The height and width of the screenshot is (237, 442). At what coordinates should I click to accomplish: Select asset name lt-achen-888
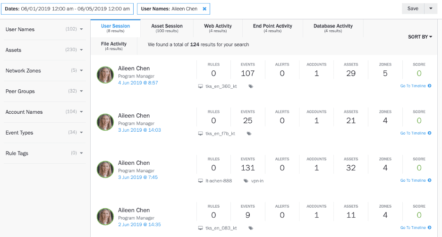coord(219,181)
